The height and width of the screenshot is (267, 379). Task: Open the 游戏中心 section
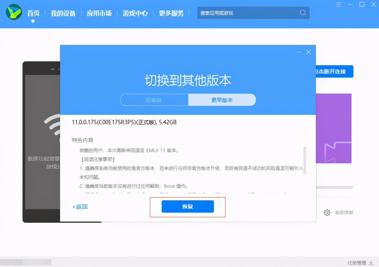pos(135,13)
